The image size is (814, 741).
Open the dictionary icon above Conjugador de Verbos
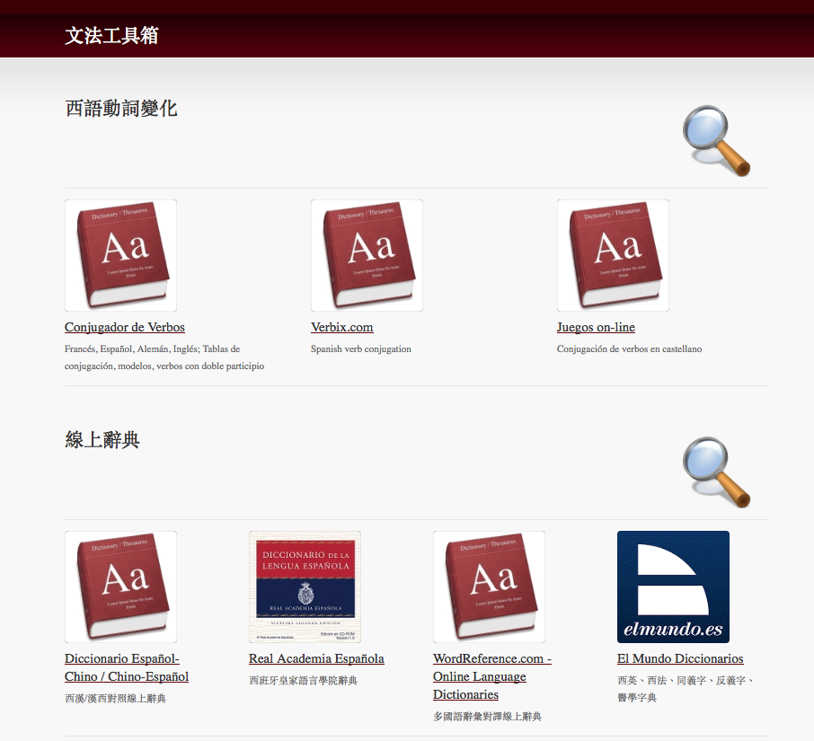pyautogui.click(x=120, y=255)
